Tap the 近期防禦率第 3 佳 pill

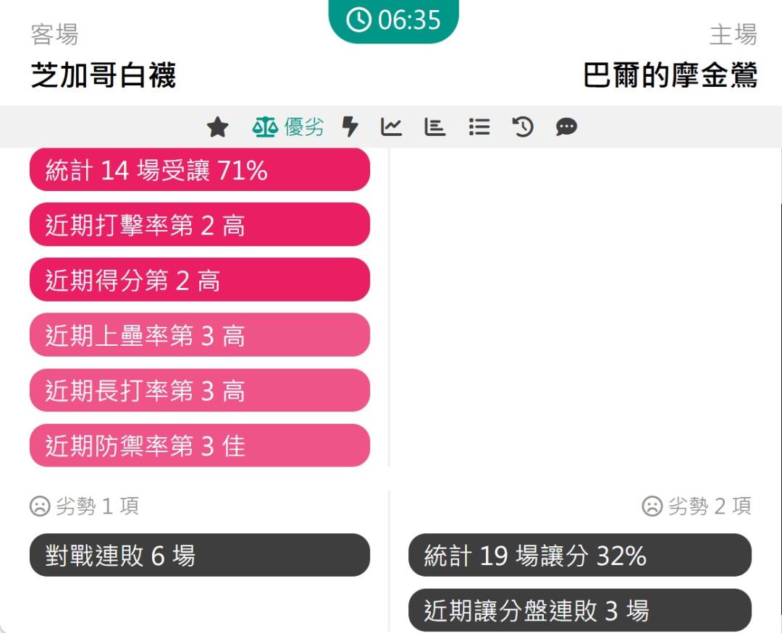200,446
